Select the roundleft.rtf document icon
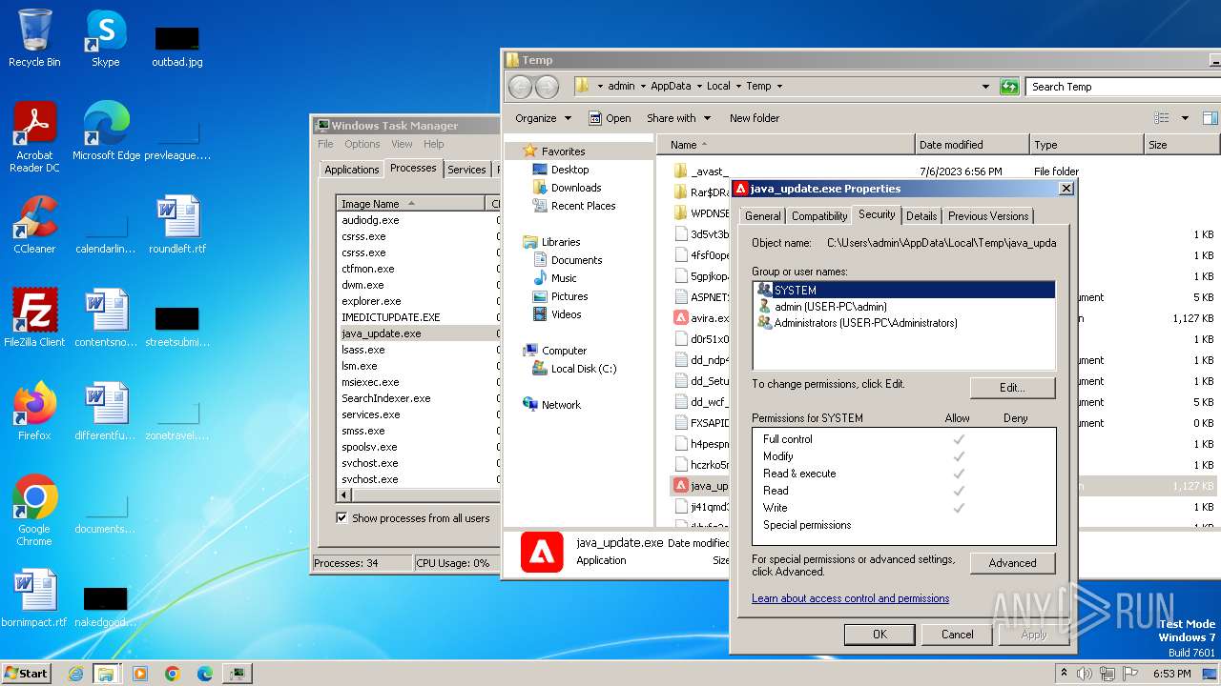Image resolution: width=1221 pixels, height=686 pixels. click(177, 225)
